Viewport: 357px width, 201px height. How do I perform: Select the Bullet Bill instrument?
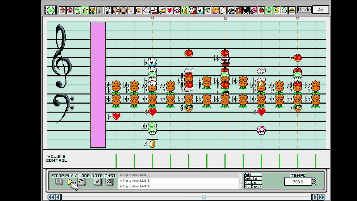pos(230,10)
